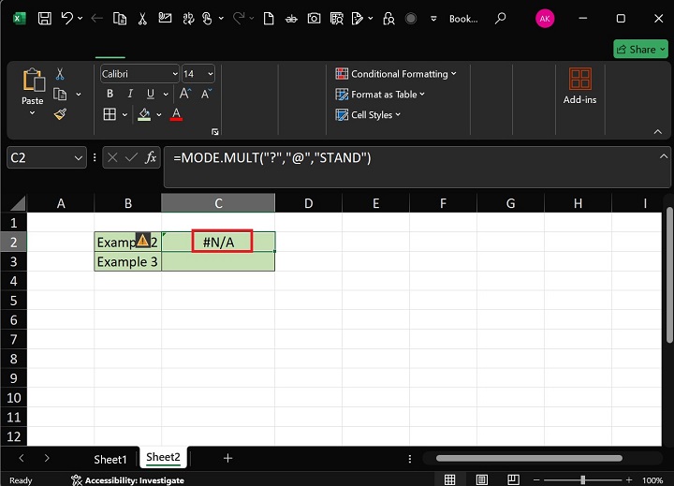Open the Borders dropdown arrow
674x486 pixels.
pyautogui.click(x=125, y=114)
